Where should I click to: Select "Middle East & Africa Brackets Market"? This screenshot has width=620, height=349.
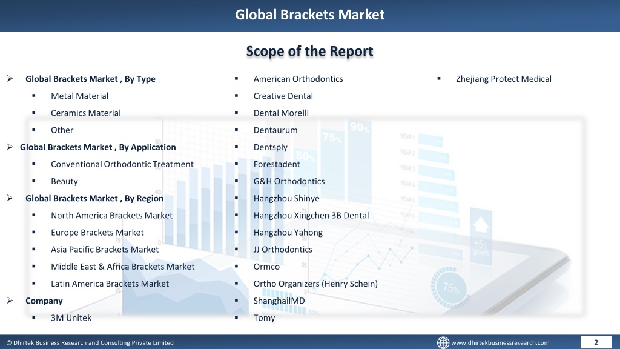click(122, 267)
